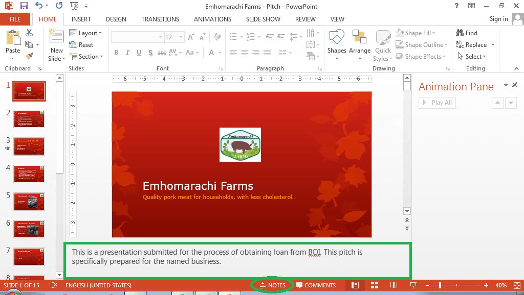Open the Select dropdown in Editing group

click(x=471, y=56)
